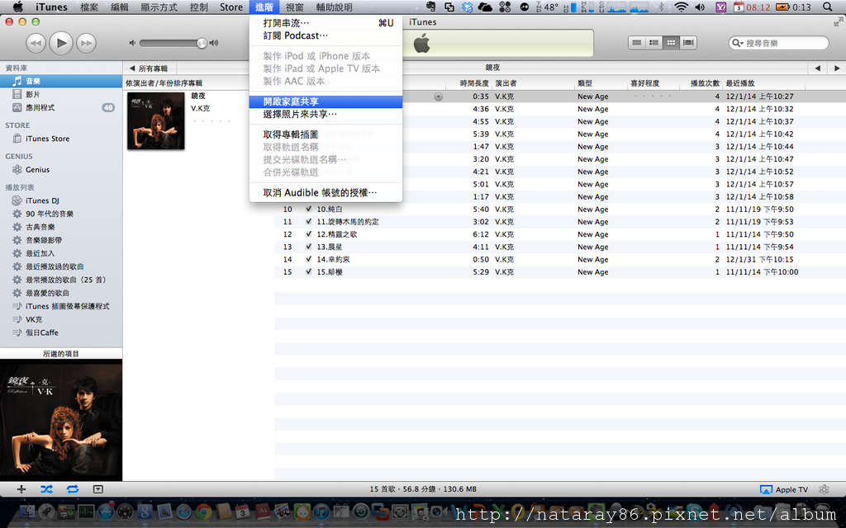Select 音樂 in the library sidebar
846x528 pixels.
pos(61,82)
